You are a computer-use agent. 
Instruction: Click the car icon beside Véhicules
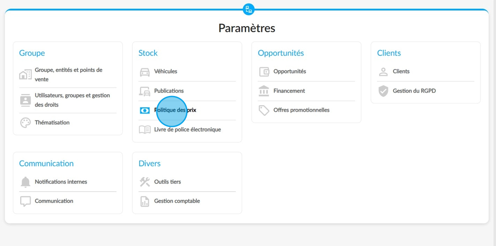point(145,72)
